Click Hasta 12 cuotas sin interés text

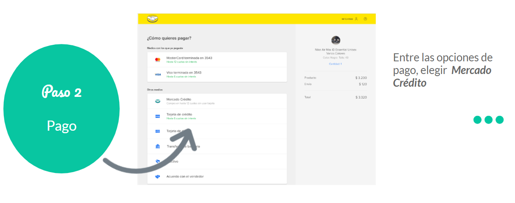pos(182,62)
